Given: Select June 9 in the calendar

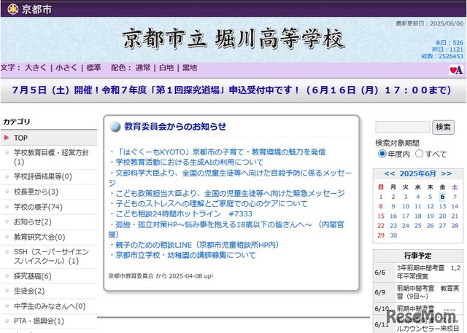Looking at the screenshot, I should pos(393,206).
